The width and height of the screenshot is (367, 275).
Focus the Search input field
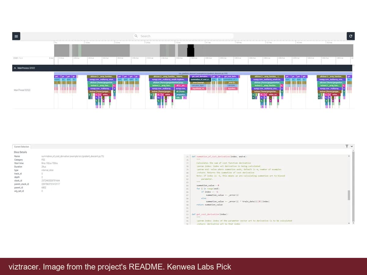183,36
